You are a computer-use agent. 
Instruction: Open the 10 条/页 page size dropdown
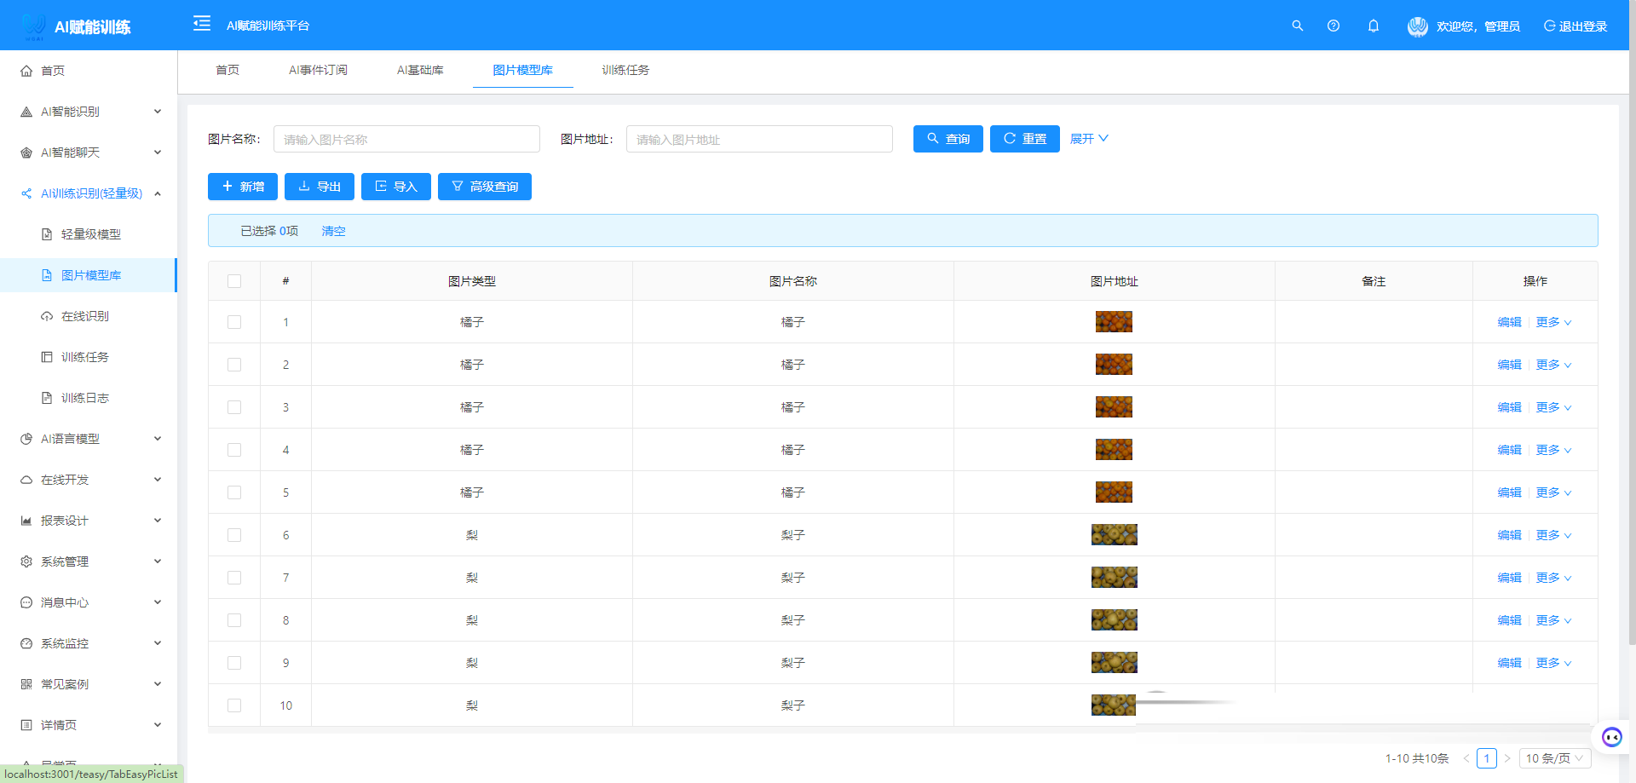(x=1554, y=758)
